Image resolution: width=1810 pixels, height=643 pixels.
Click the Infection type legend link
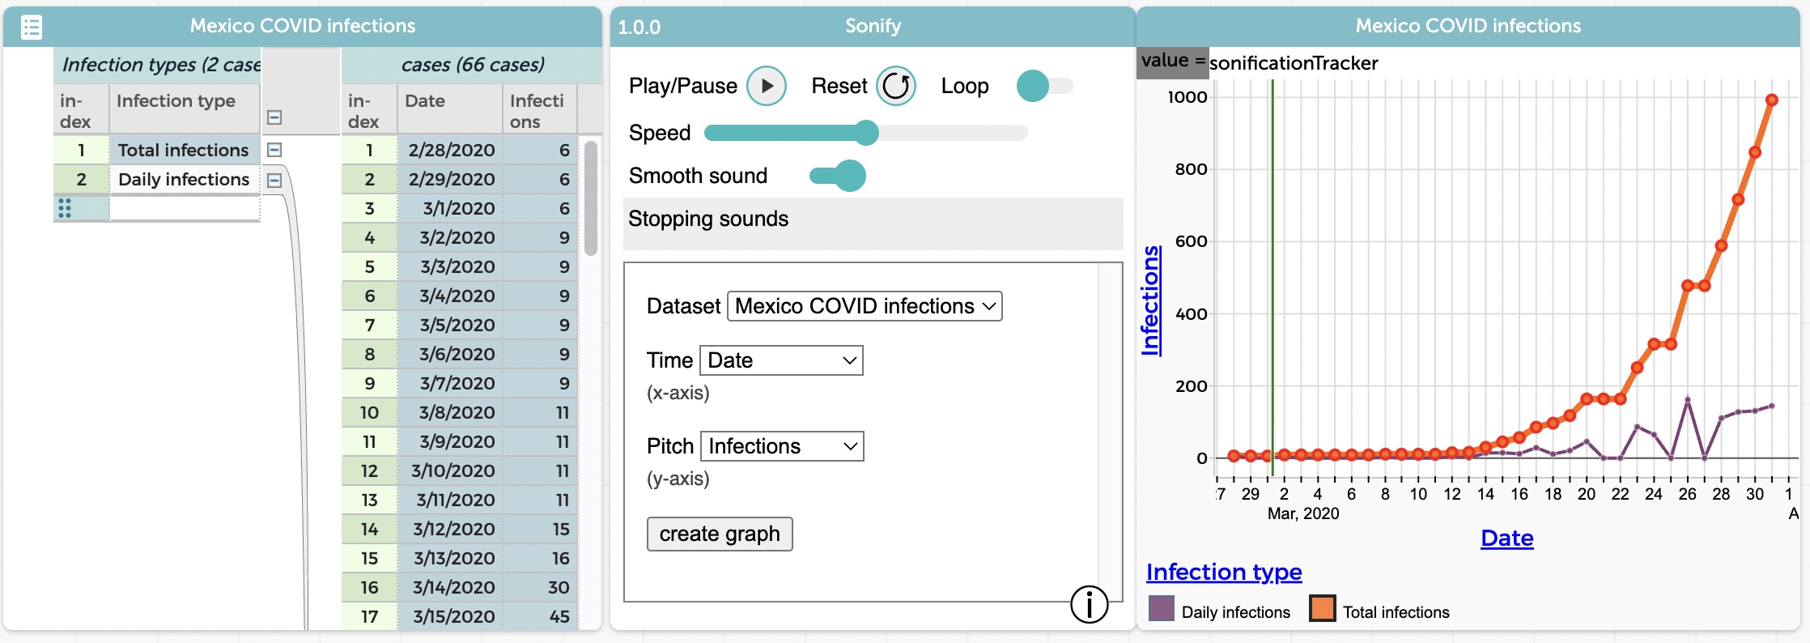pos(1224,573)
